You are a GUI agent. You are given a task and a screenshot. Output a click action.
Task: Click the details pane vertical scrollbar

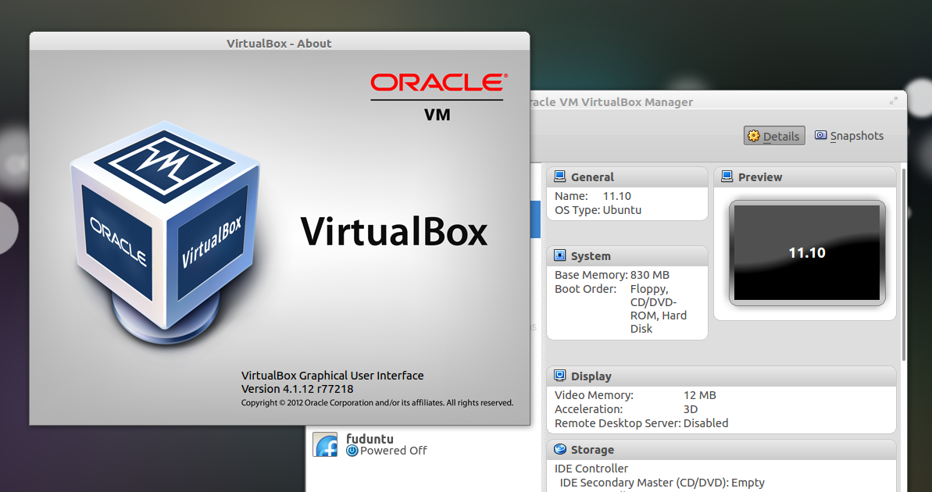coord(904,265)
